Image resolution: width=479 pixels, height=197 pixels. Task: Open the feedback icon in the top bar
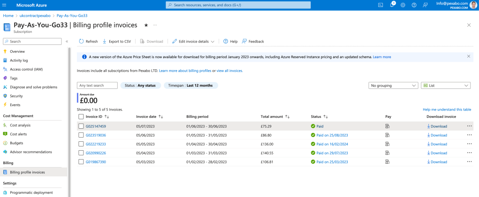click(x=425, y=5)
